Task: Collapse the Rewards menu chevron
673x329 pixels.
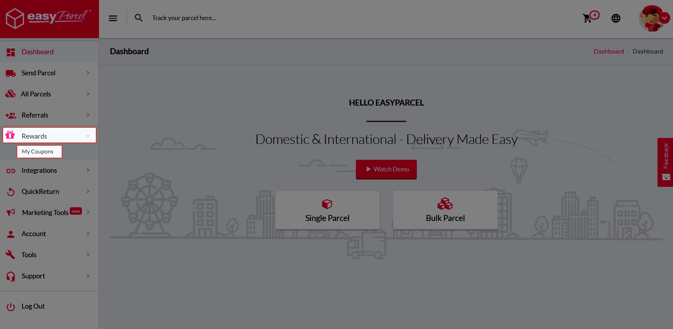Action: pos(88,136)
